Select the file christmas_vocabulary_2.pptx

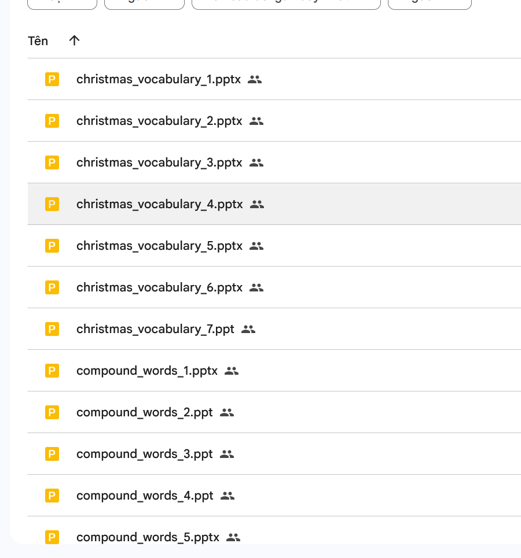click(x=159, y=121)
